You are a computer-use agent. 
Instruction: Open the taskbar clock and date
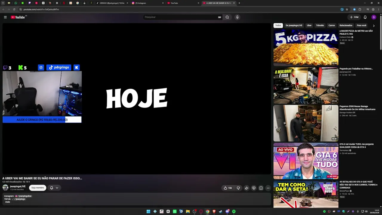375,211
